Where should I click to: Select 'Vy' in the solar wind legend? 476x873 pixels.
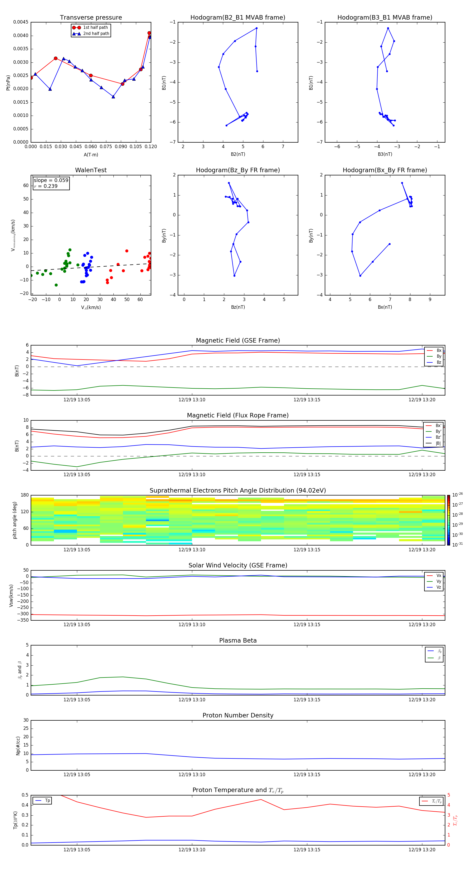tap(434, 581)
